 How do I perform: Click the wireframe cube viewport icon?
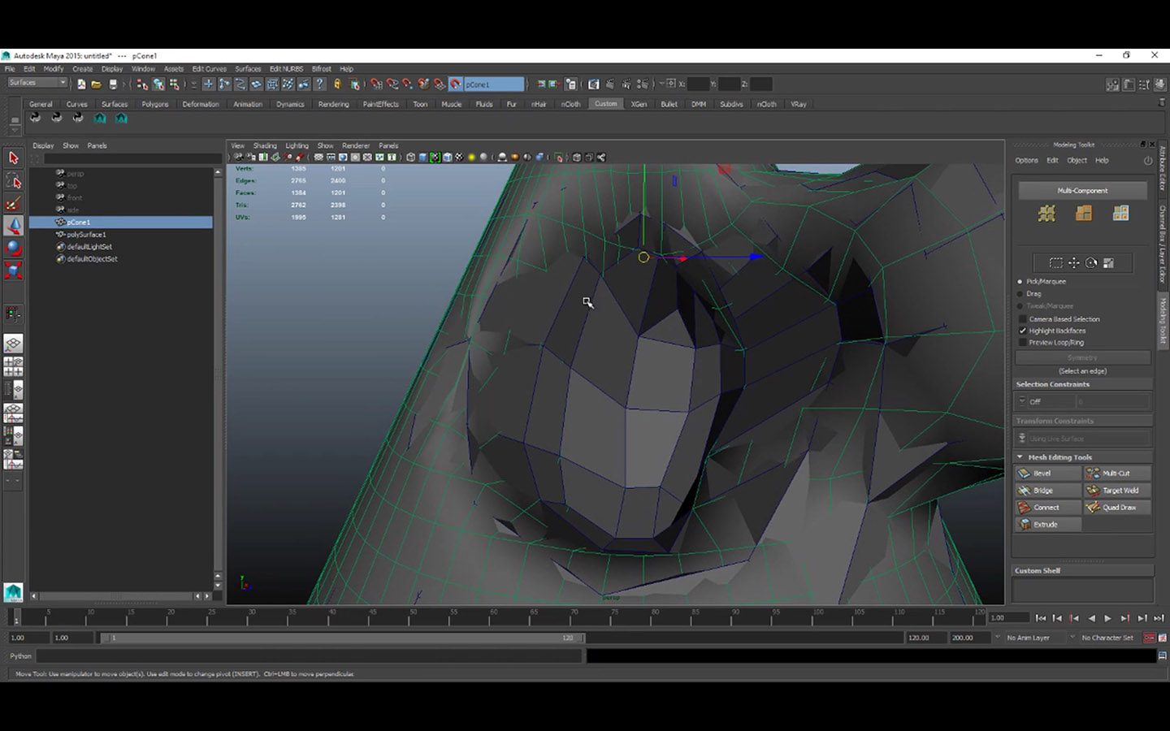tap(410, 158)
